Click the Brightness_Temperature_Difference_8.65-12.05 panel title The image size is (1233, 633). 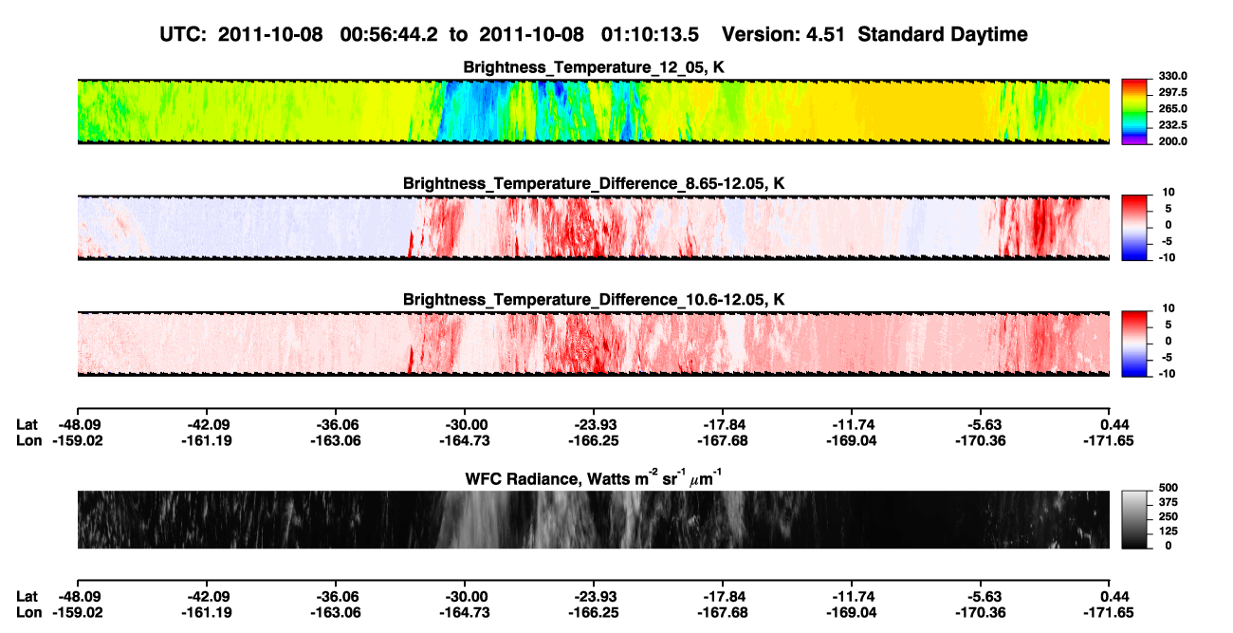594,183
